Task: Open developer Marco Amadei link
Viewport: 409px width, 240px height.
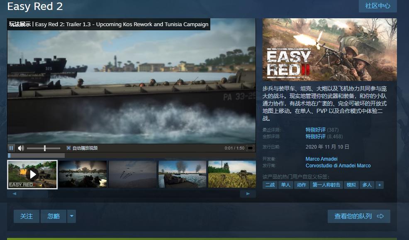Action: 321,159
